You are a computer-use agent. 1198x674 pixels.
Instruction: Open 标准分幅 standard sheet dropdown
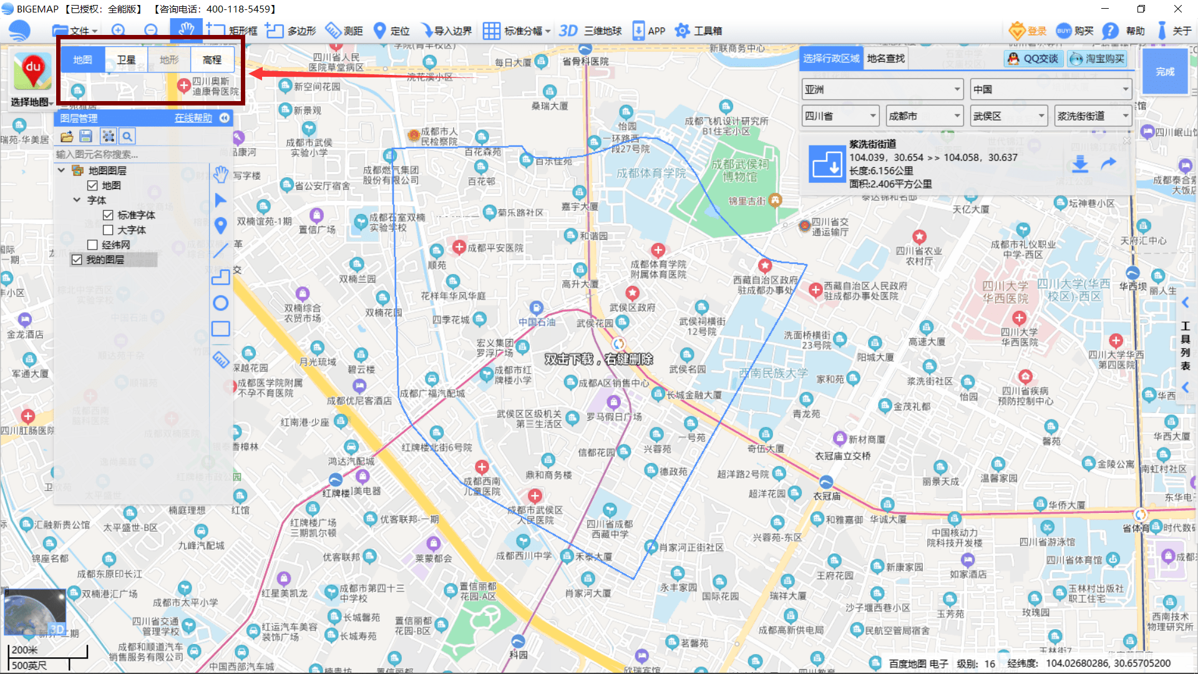[517, 31]
